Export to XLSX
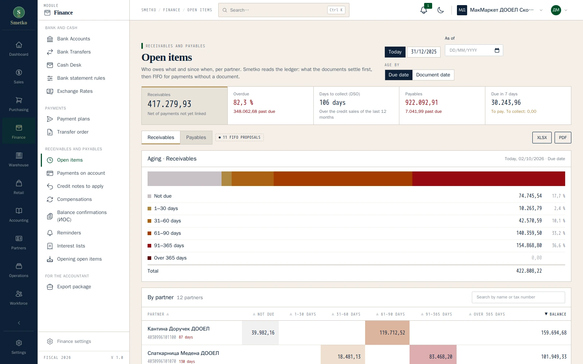Image resolution: width=583 pixels, height=364 pixels. (542, 138)
